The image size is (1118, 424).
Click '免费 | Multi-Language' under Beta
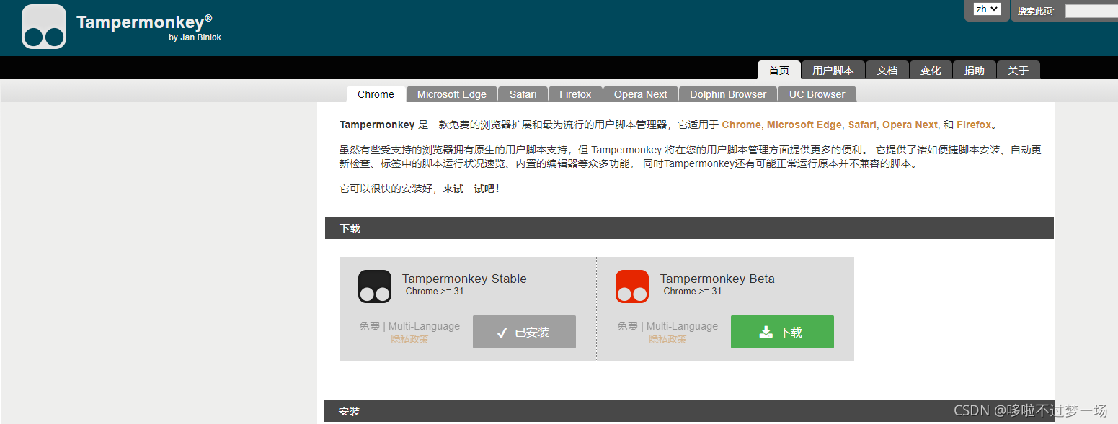tap(667, 326)
